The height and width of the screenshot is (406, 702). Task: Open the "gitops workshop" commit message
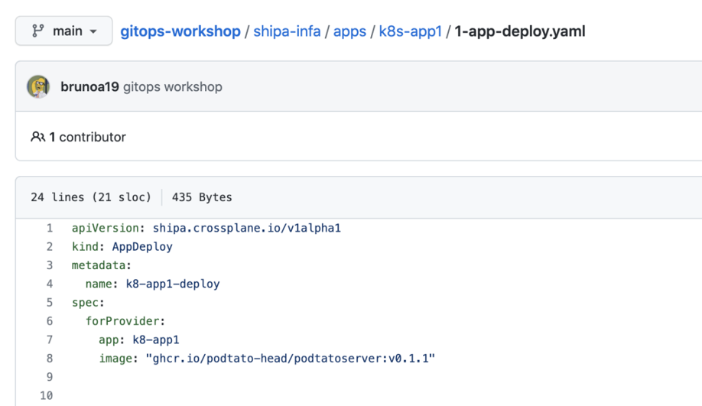[x=173, y=86]
